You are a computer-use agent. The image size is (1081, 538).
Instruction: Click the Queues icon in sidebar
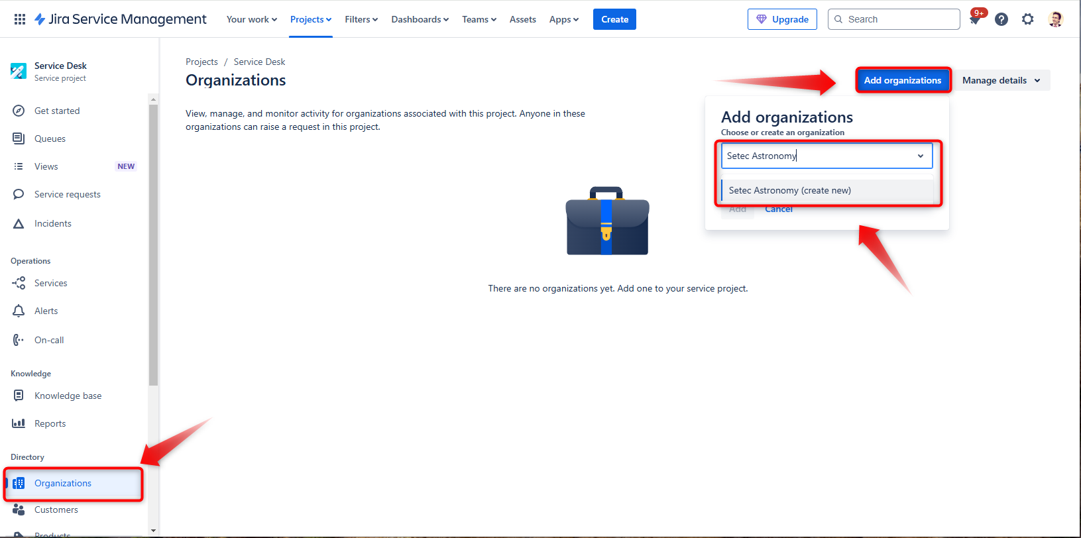(x=19, y=138)
